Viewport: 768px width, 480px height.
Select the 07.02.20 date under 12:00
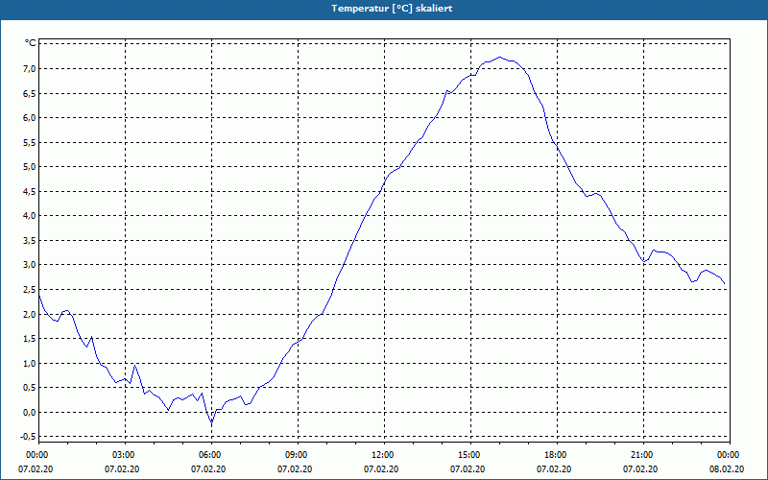[381, 469]
